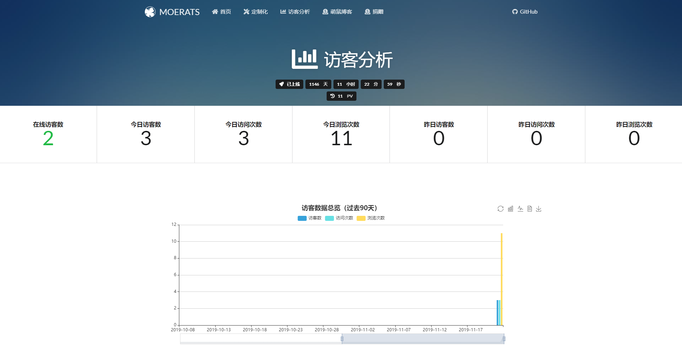Screen dimensions: 682x346
Task: Open the 捐赠 donate menu item
Action: click(374, 12)
